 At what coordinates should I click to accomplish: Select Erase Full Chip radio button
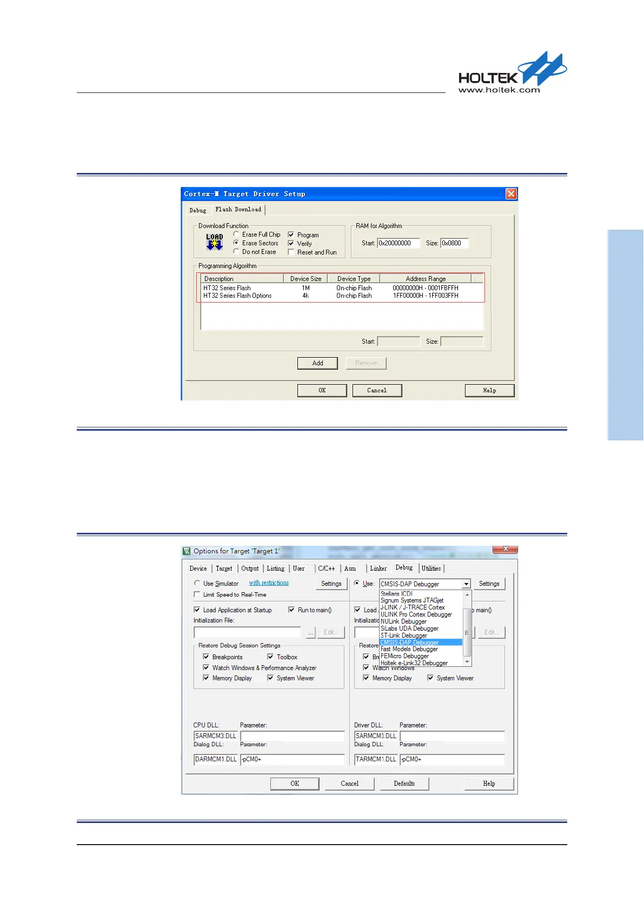point(236,234)
